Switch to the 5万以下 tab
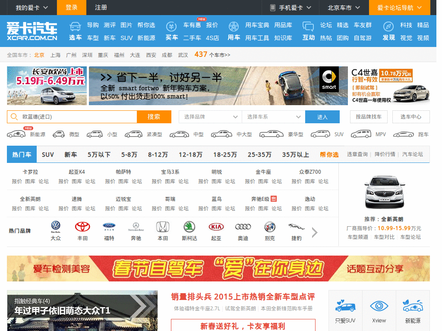Viewport: 442px width, 331px height. (99, 155)
